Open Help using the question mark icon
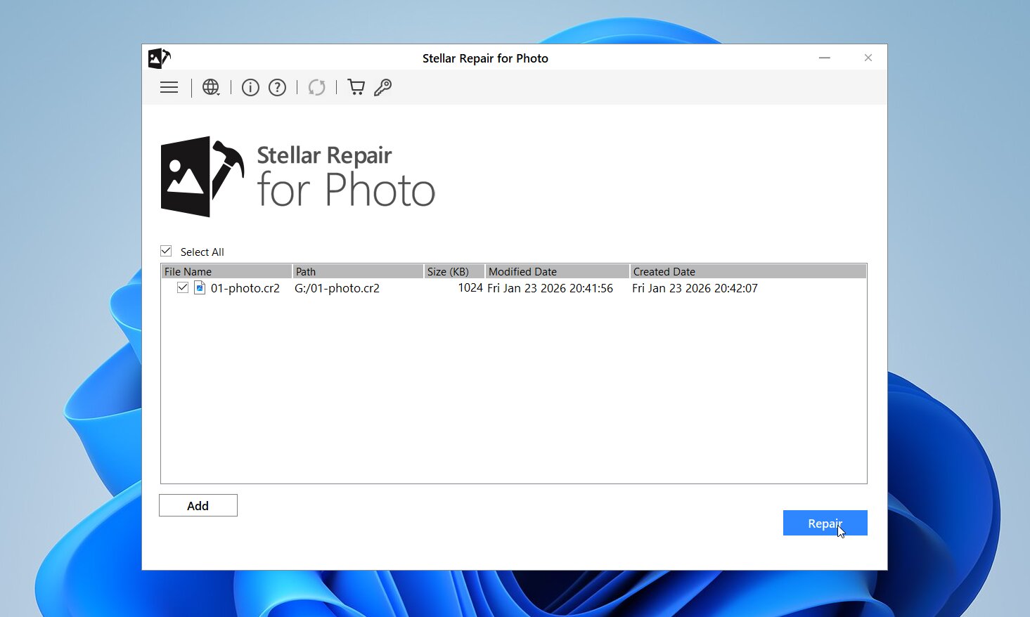The height and width of the screenshot is (617, 1030). coord(277,87)
